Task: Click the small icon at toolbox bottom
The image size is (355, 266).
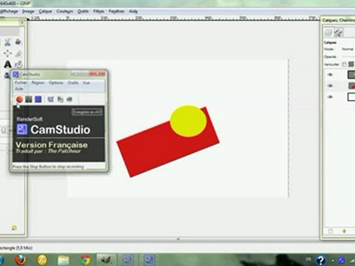Action: click(x=14, y=228)
